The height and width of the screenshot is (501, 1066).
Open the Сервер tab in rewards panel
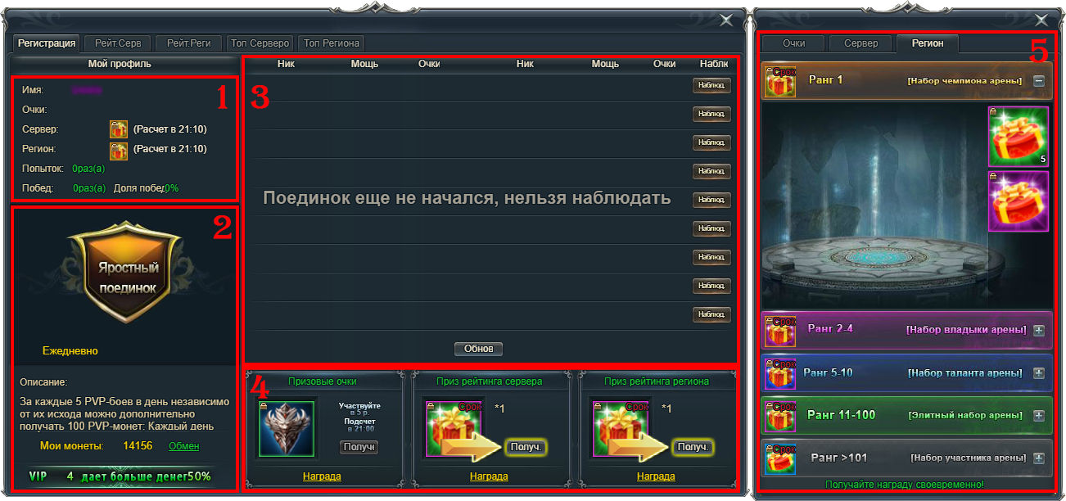(x=861, y=43)
